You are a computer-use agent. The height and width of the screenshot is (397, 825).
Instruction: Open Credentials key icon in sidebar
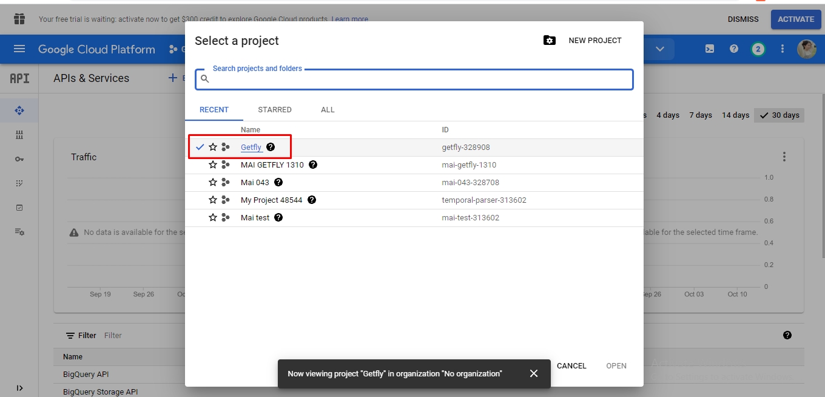tap(19, 159)
